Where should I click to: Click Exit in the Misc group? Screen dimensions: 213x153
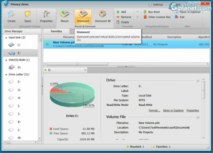pyautogui.click(x=180, y=17)
